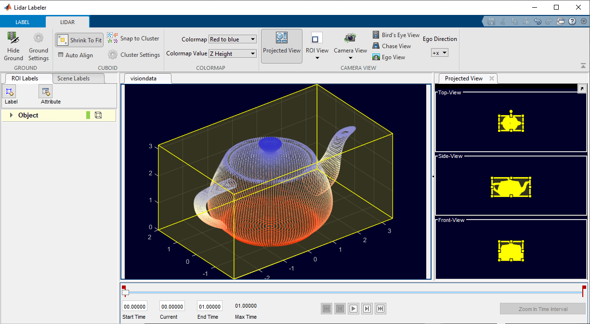Open the Ego Direction selector

[x=439, y=52]
